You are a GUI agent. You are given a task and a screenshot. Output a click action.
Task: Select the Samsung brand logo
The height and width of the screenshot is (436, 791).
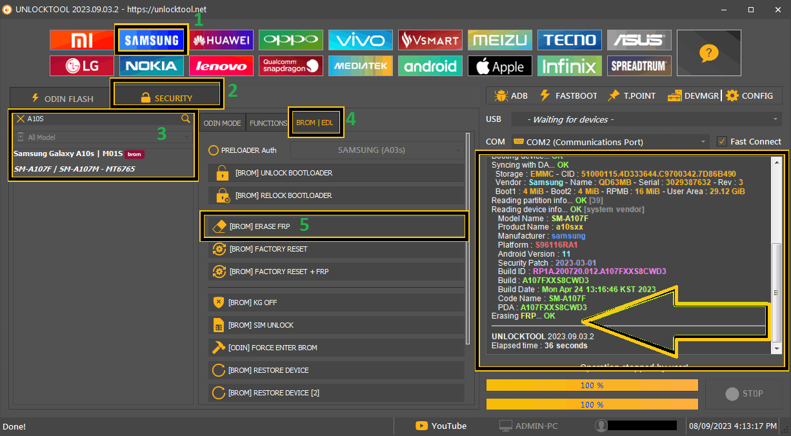[152, 41]
